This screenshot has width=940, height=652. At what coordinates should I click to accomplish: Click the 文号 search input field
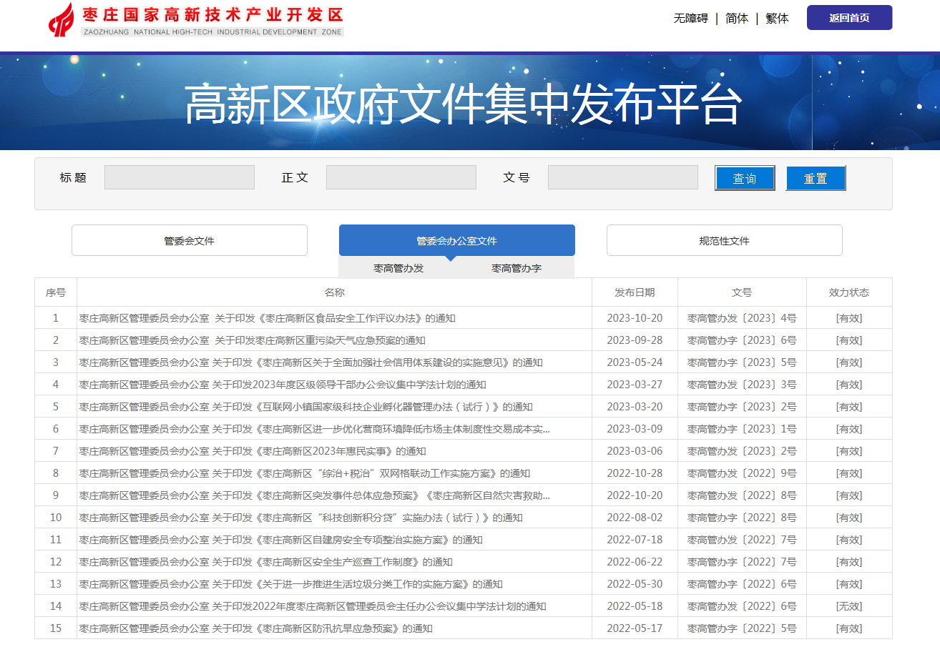[623, 177]
